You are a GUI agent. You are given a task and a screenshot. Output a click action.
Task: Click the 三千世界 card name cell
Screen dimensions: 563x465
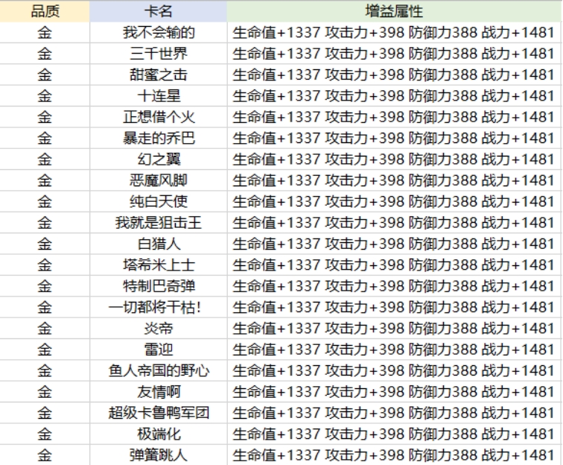pyautogui.click(x=159, y=54)
